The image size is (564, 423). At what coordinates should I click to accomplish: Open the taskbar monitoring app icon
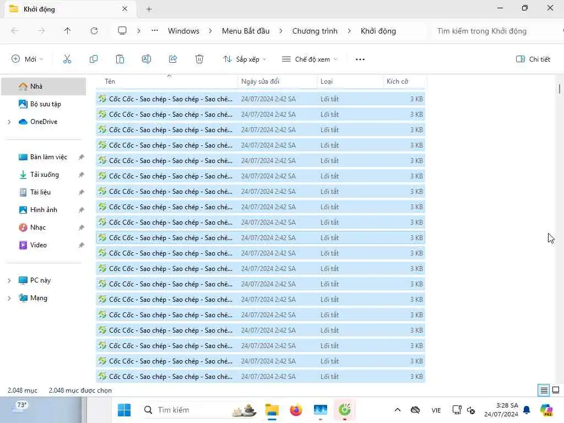(320, 410)
